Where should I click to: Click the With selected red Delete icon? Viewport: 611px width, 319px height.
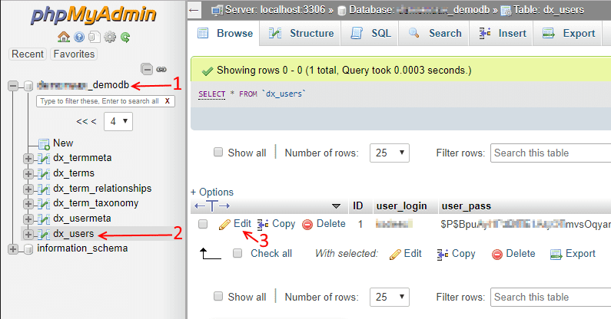(x=496, y=255)
